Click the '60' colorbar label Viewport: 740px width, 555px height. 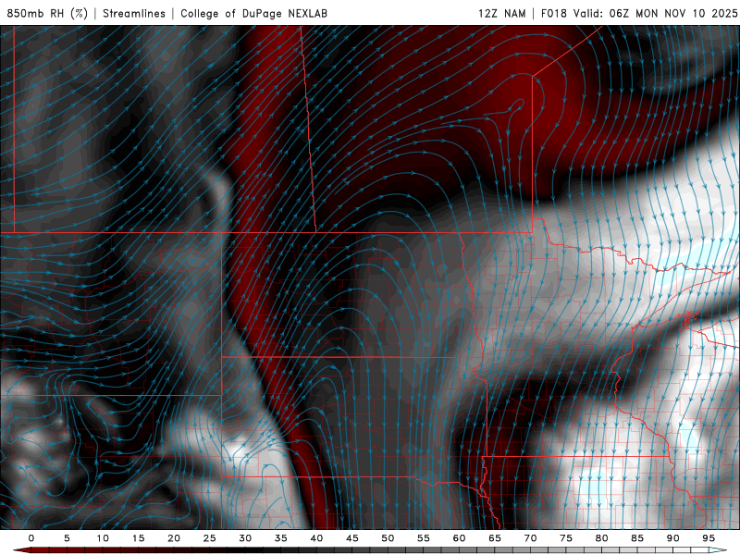click(459, 538)
